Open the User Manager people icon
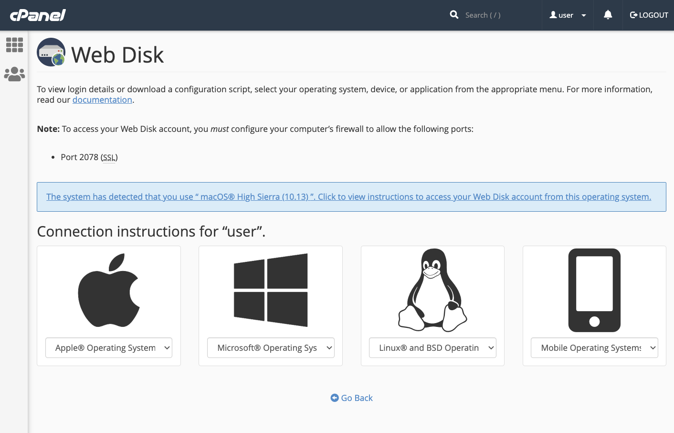This screenshot has height=433, width=674. coord(14,74)
